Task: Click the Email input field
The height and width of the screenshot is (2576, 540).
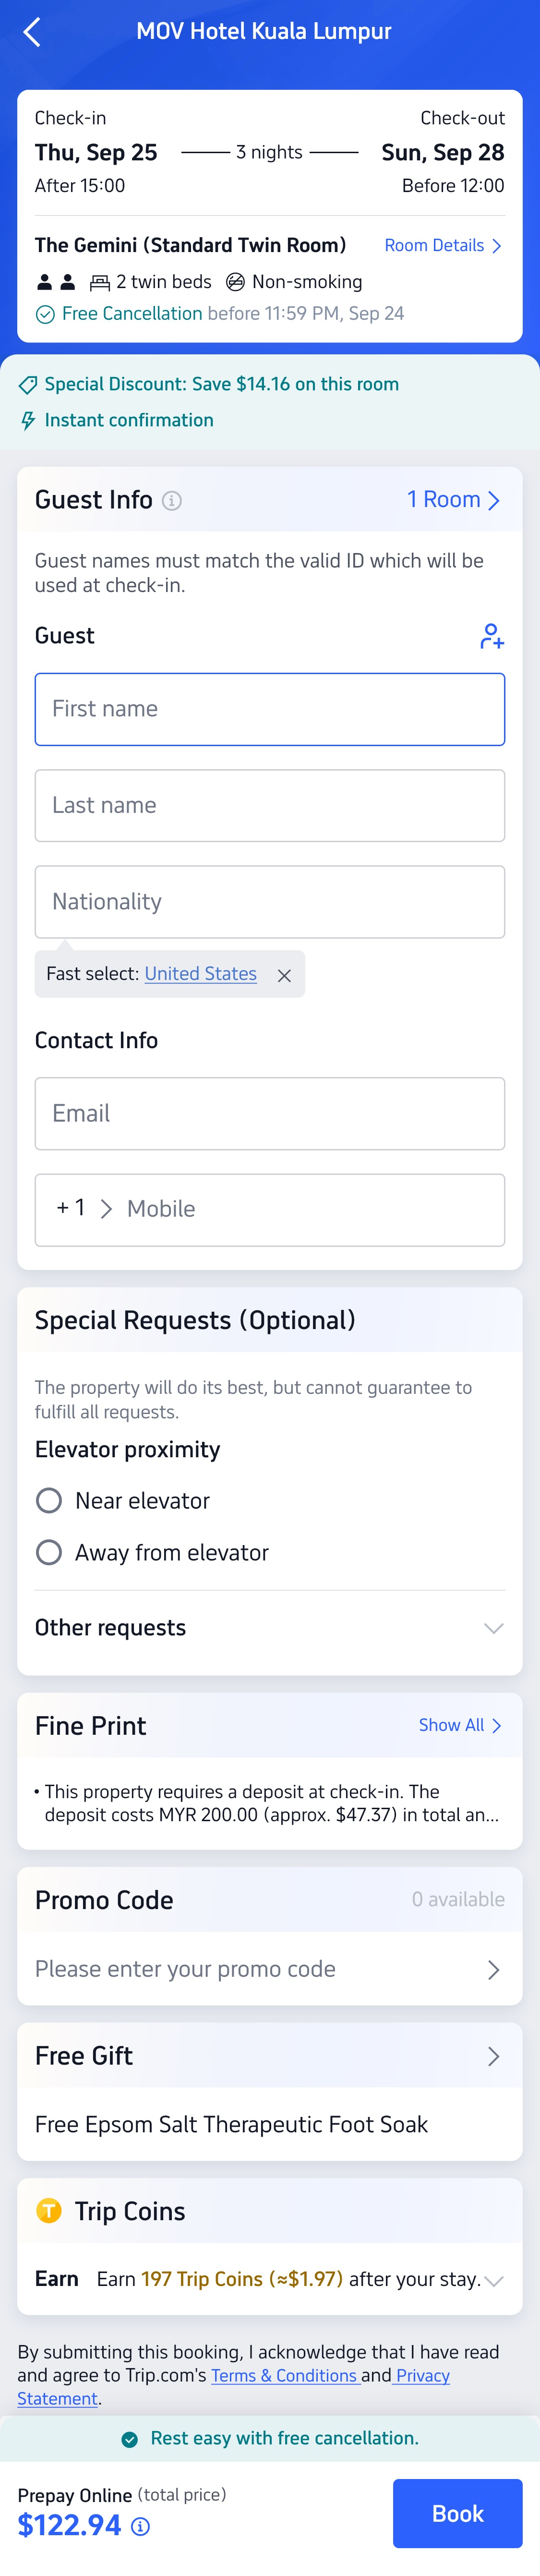Action: (x=269, y=1113)
